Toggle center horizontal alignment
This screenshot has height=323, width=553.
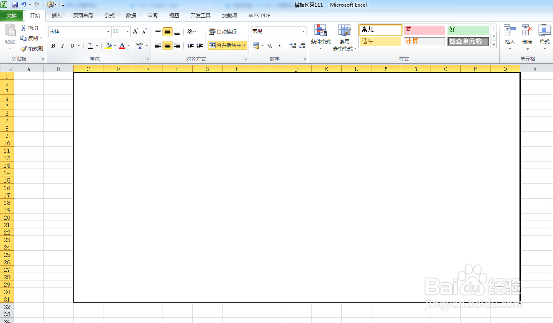(x=168, y=45)
